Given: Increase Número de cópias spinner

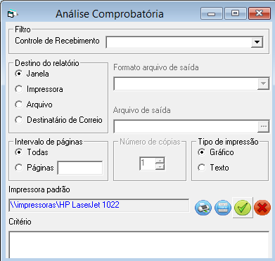Looking at the screenshot, I should pyautogui.click(x=160, y=161).
